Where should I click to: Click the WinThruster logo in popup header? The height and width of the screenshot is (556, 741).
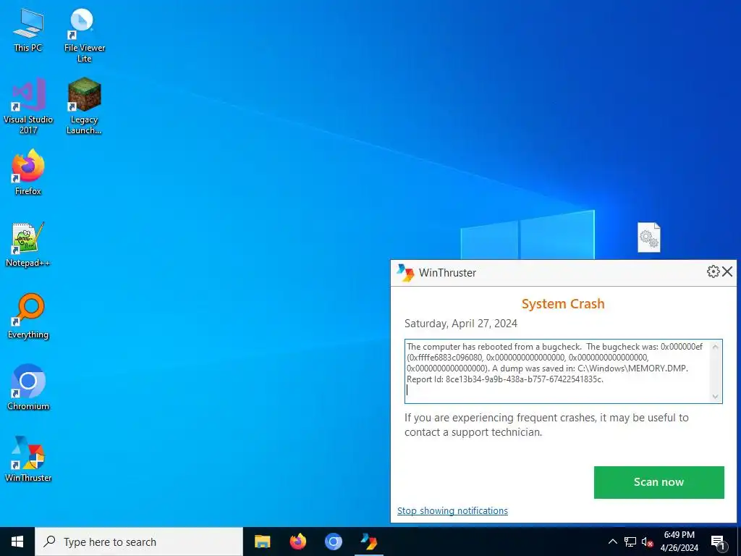tap(405, 272)
